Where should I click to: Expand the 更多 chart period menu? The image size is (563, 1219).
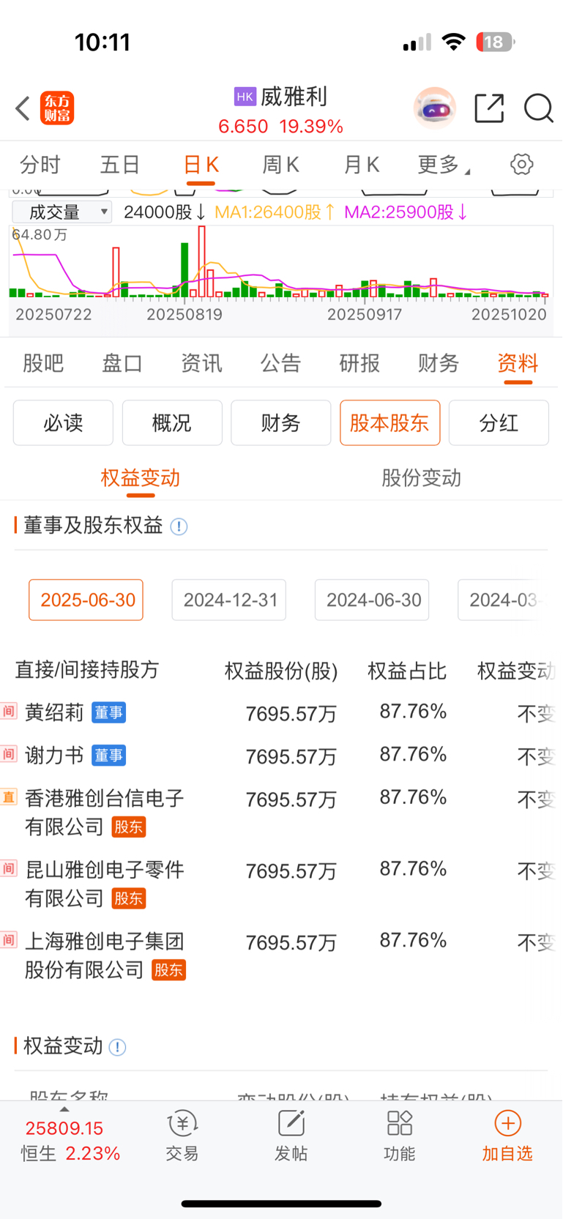point(444,165)
